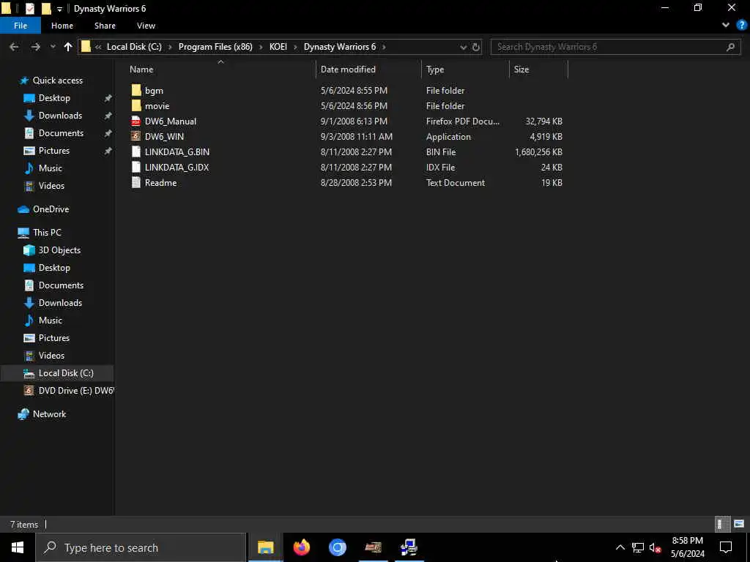Show hidden tray icons chevron
The width and height of the screenshot is (750, 562).
(620, 547)
